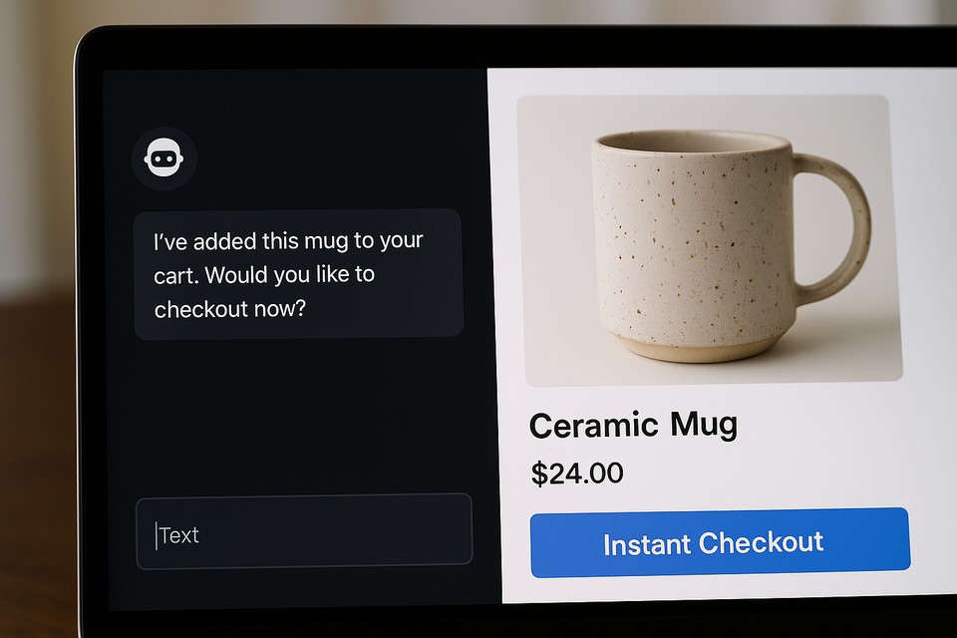This screenshot has width=957, height=638.
Task: Place cursor at the blinking caret in chat input
Action: [x=156, y=535]
